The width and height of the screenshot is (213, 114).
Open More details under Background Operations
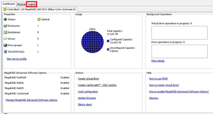[158, 61]
